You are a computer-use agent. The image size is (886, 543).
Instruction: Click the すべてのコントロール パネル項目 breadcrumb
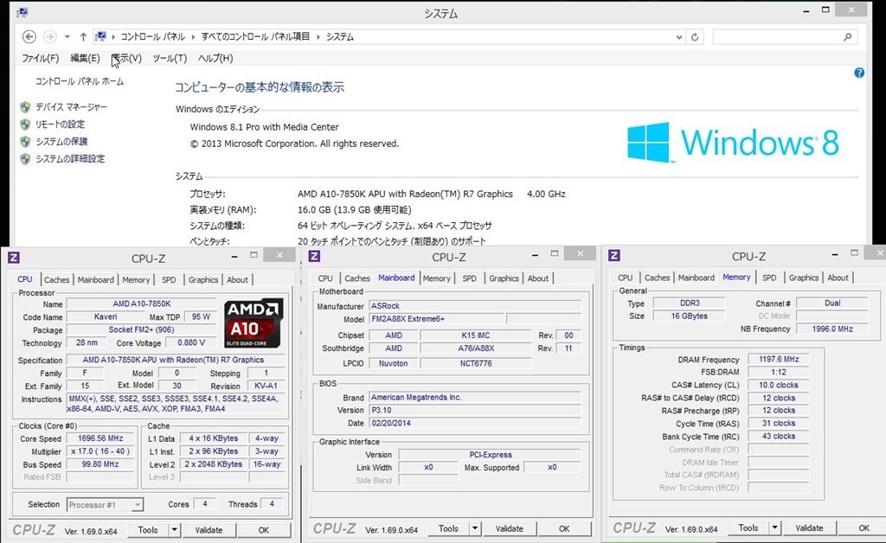[255, 36]
